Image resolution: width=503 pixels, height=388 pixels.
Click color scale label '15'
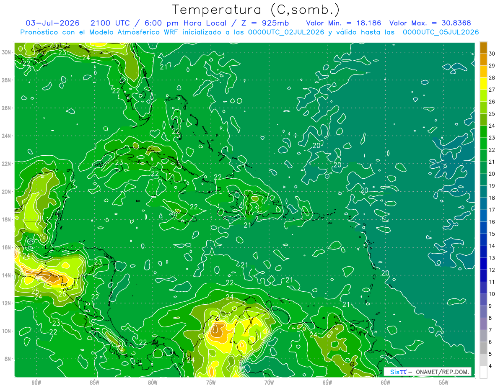coord(492,234)
